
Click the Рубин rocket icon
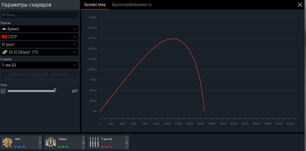pyautogui.click(x=50, y=142)
